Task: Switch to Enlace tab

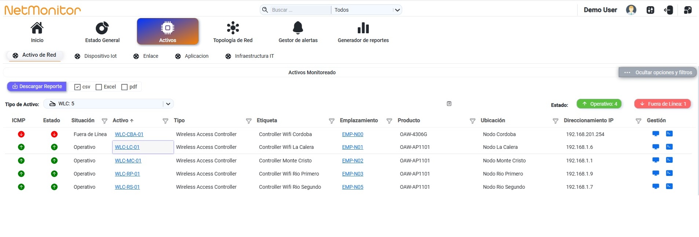Action: [146, 56]
